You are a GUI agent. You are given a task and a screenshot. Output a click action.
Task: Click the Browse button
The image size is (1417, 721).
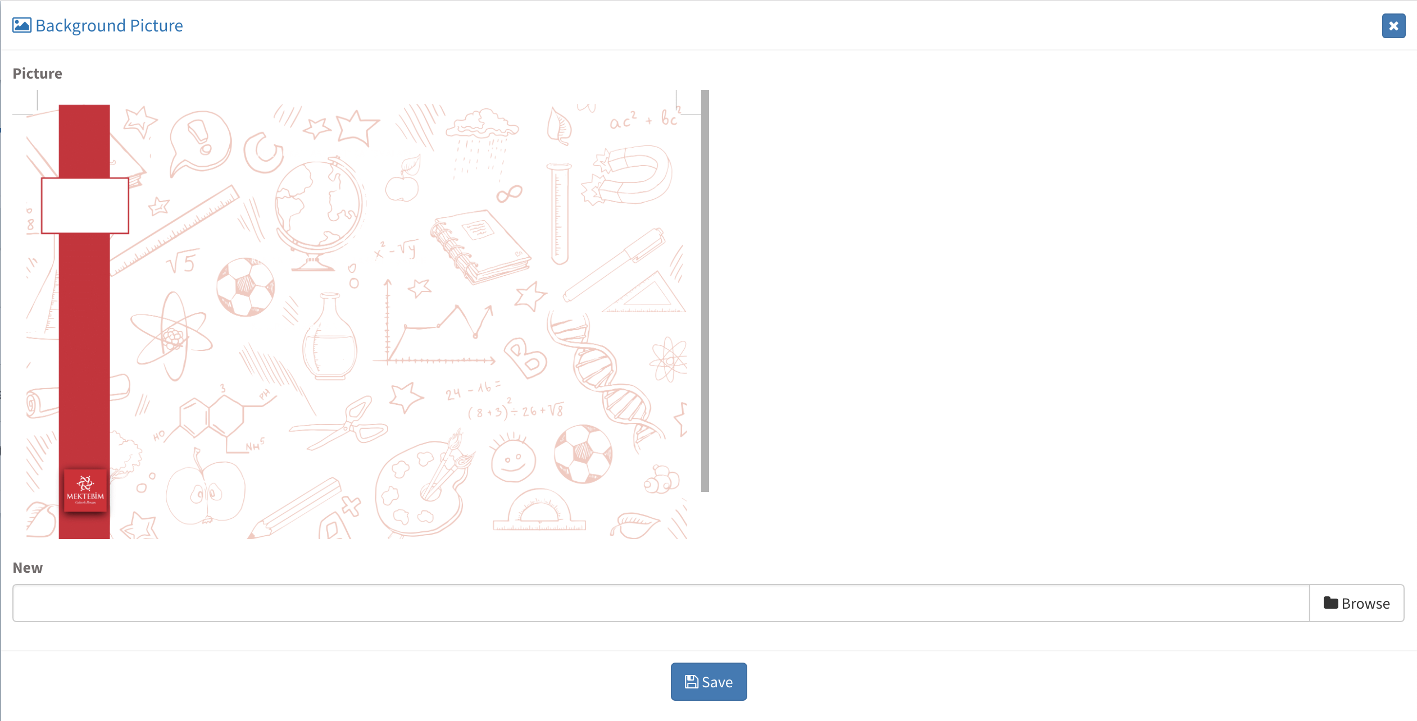(1356, 603)
